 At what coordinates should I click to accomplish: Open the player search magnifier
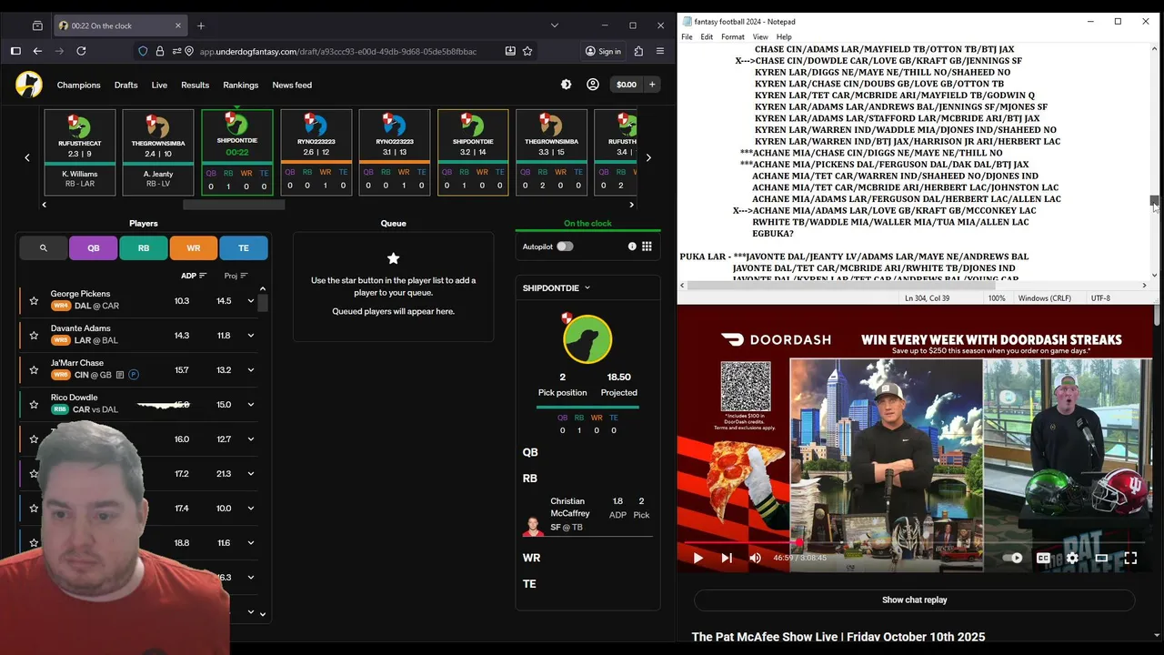tap(43, 247)
